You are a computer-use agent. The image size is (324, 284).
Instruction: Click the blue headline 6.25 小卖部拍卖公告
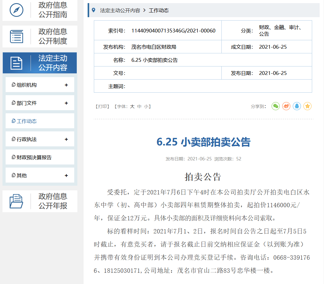coord(204,142)
